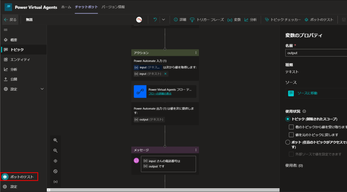
Task: Click the メッセージ node header
Action: (x=165, y=150)
